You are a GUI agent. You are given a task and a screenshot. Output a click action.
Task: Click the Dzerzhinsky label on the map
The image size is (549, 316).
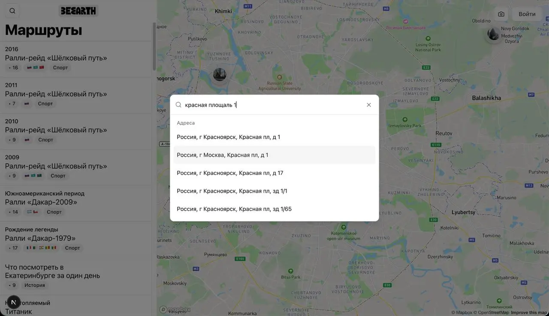pyautogui.click(x=440, y=257)
